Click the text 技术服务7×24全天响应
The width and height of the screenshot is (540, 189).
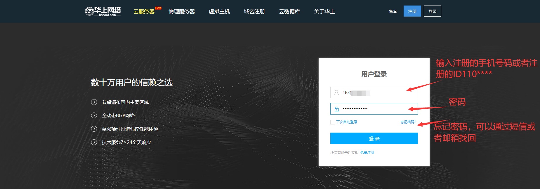(126, 142)
